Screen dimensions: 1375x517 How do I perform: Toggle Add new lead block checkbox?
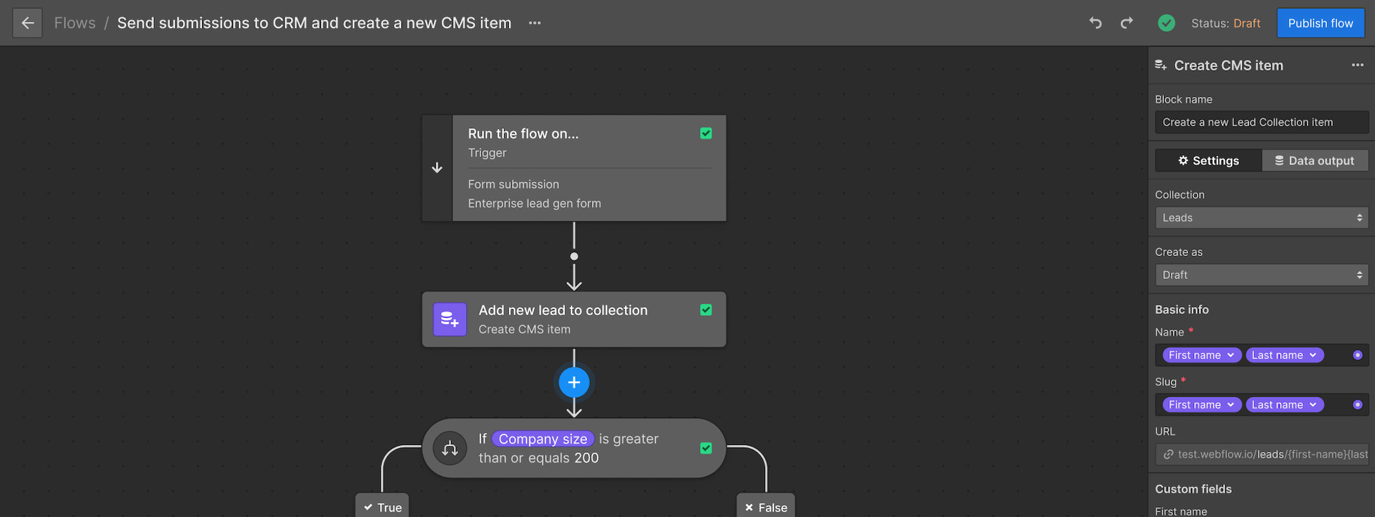click(705, 310)
